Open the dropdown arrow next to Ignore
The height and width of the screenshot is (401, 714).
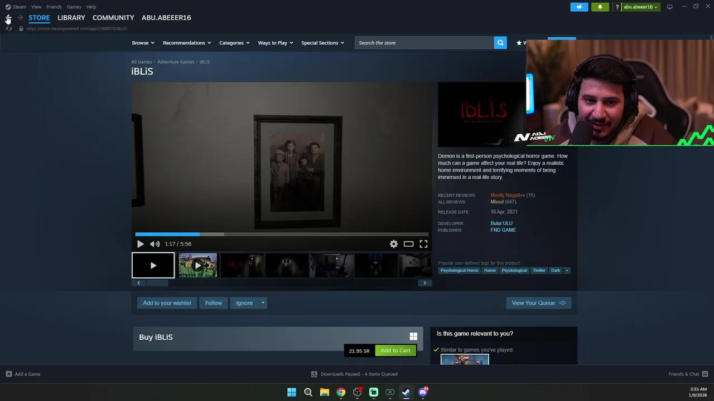coord(263,303)
